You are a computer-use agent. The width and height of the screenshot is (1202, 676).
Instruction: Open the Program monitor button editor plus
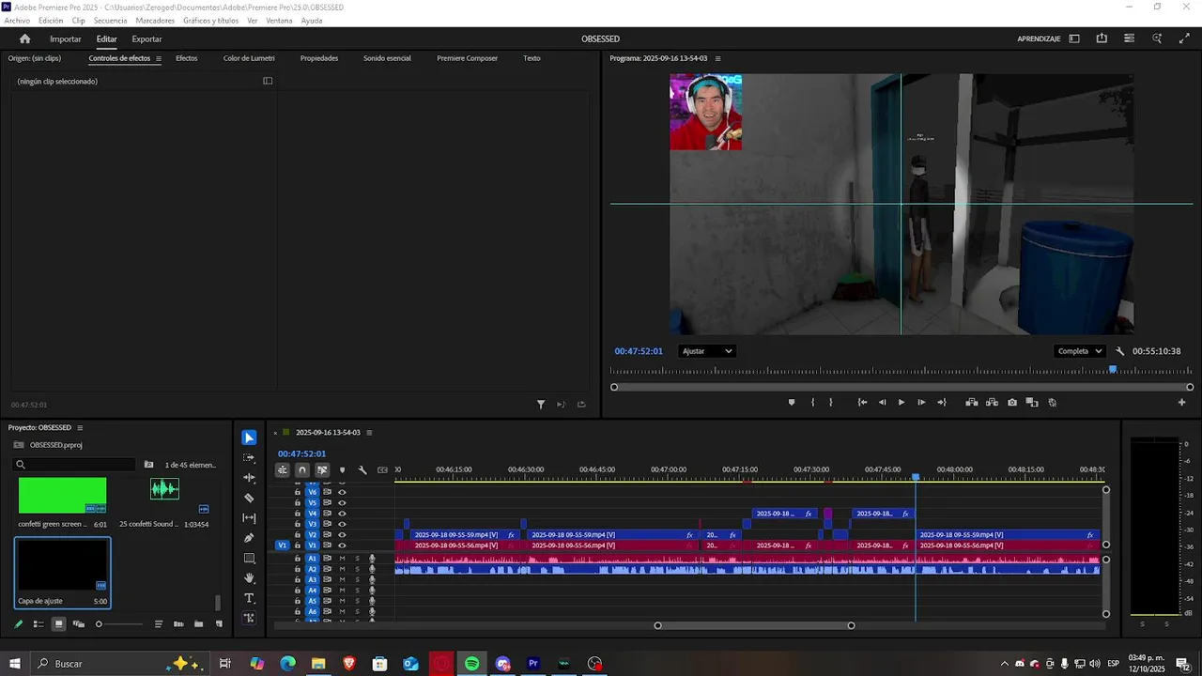pos(1181,403)
